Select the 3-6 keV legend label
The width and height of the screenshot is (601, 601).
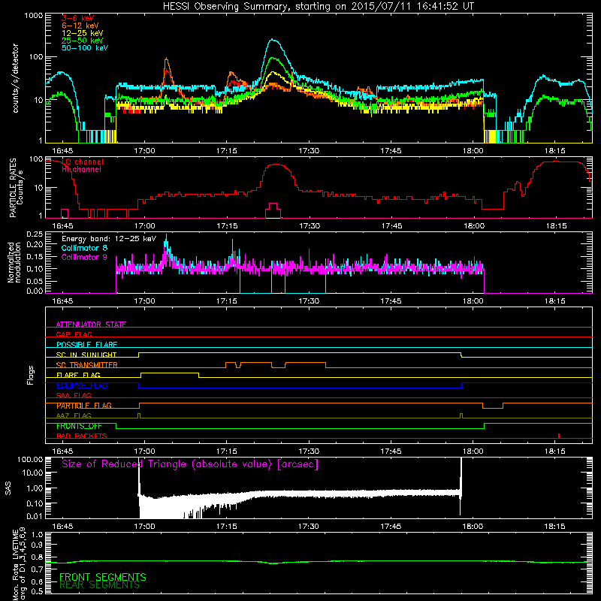[78, 18]
